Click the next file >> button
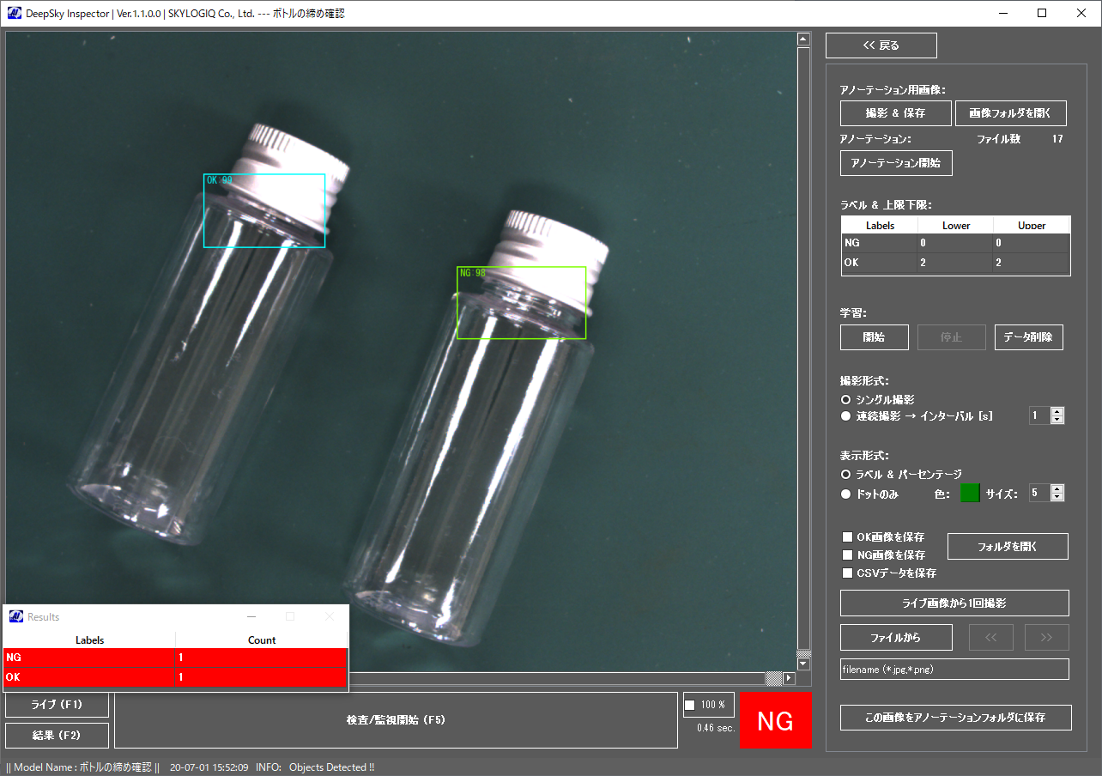 click(1047, 637)
